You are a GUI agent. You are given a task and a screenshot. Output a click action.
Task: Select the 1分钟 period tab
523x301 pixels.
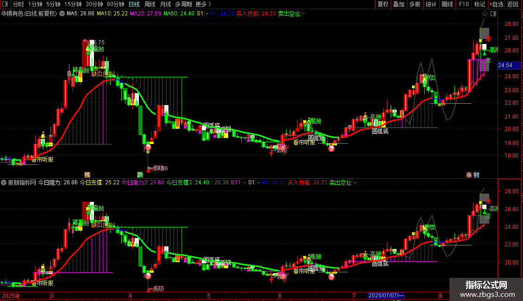point(35,4)
